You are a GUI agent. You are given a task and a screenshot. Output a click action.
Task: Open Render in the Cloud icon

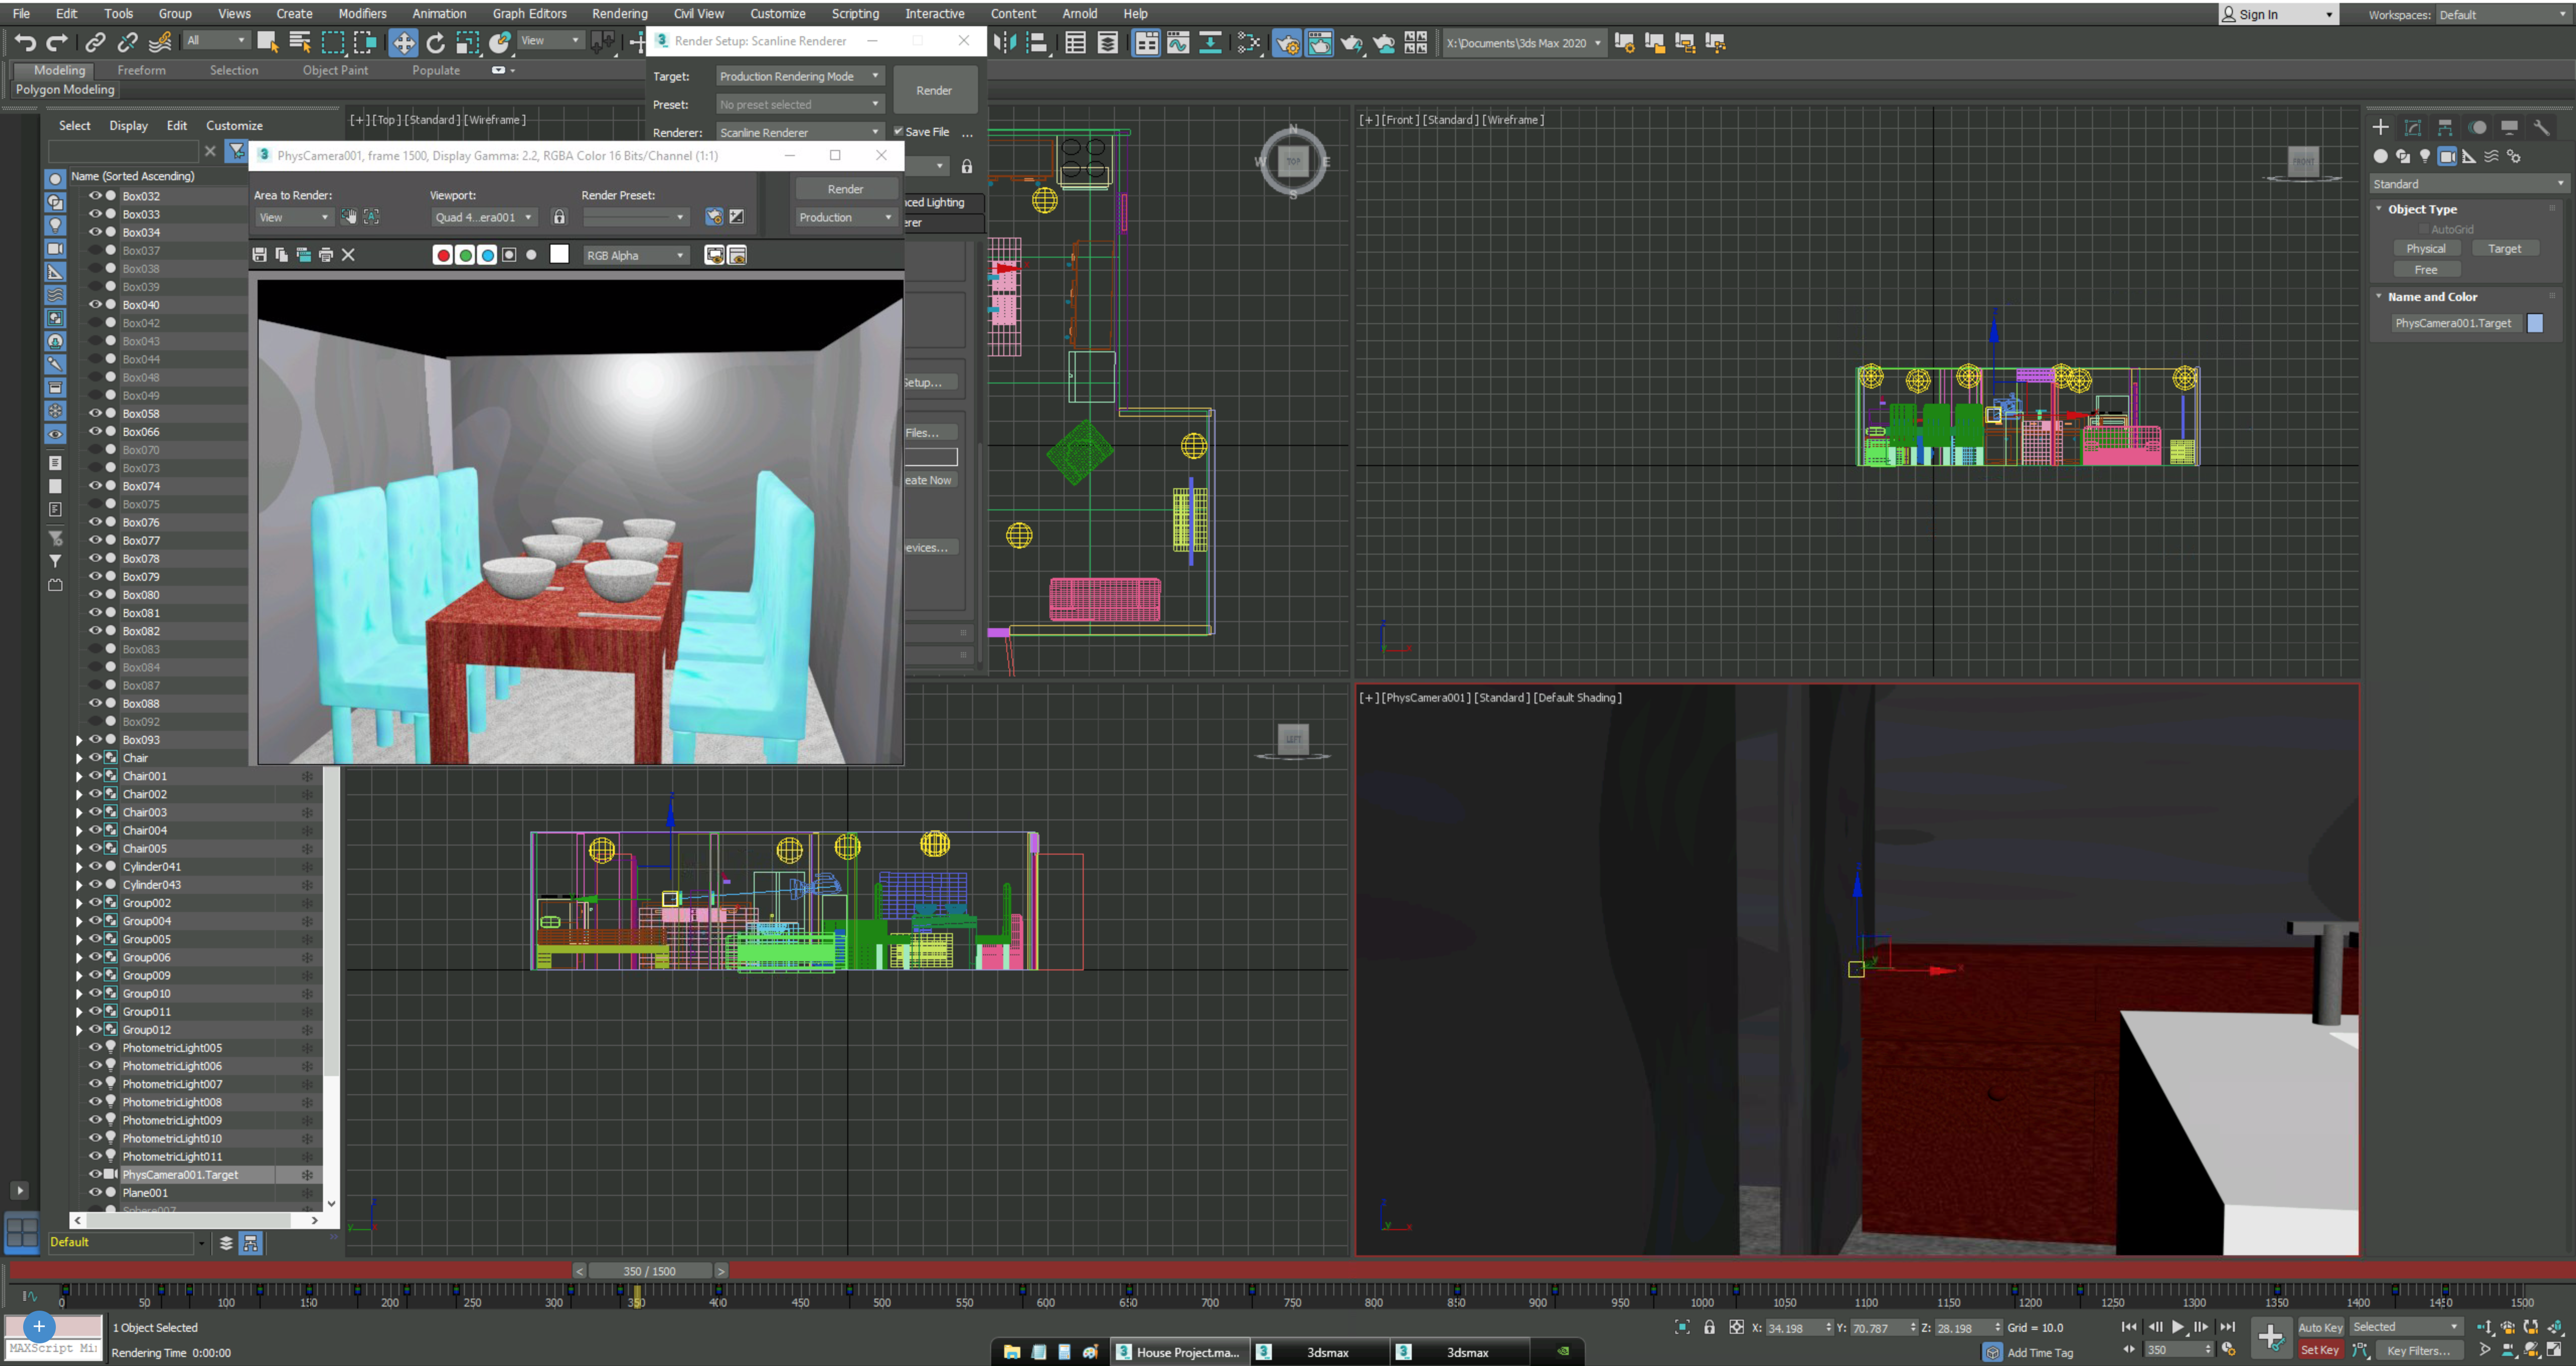tap(1385, 42)
